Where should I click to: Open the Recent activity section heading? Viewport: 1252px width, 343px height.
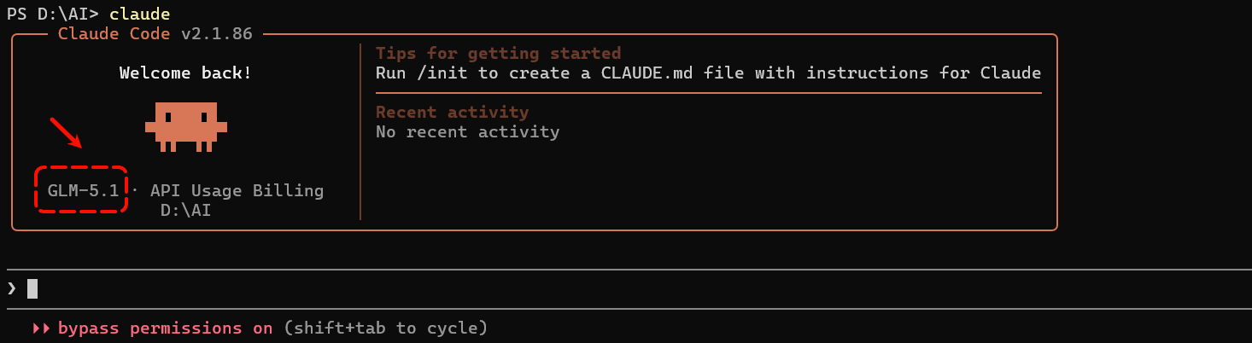click(x=452, y=113)
